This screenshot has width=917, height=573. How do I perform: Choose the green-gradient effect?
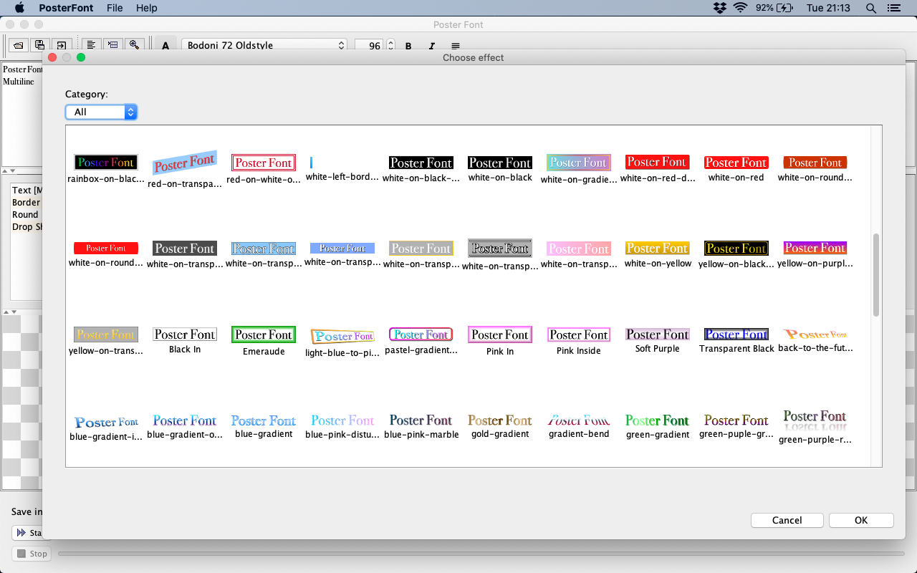[658, 420]
